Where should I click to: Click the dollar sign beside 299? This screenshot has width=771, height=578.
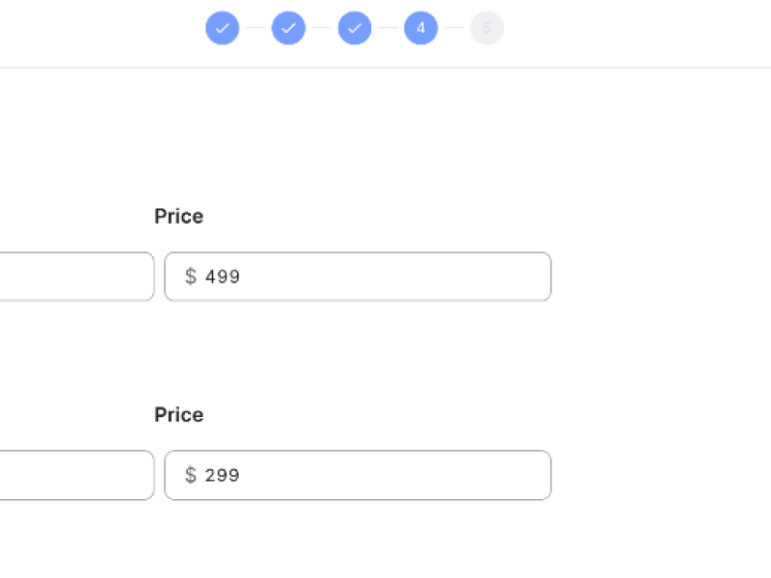tap(191, 475)
